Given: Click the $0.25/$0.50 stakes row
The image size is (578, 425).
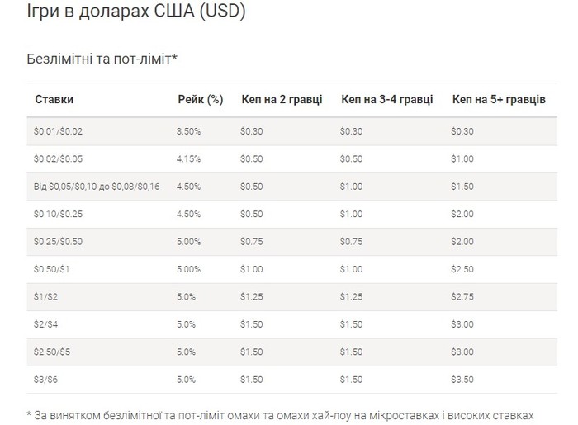Looking at the screenshot, I should coord(292,242).
